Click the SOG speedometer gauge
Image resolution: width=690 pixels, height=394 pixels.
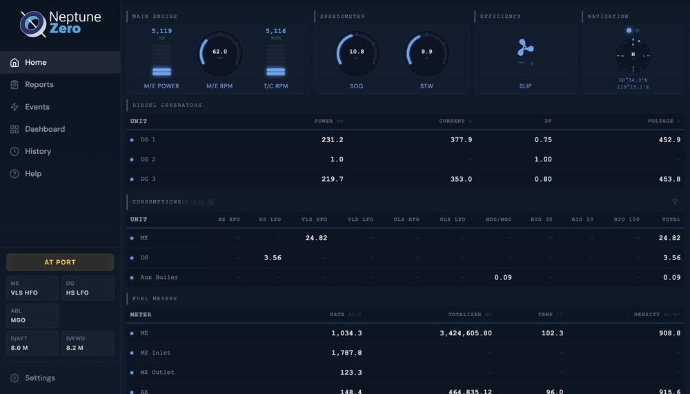pyautogui.click(x=357, y=53)
